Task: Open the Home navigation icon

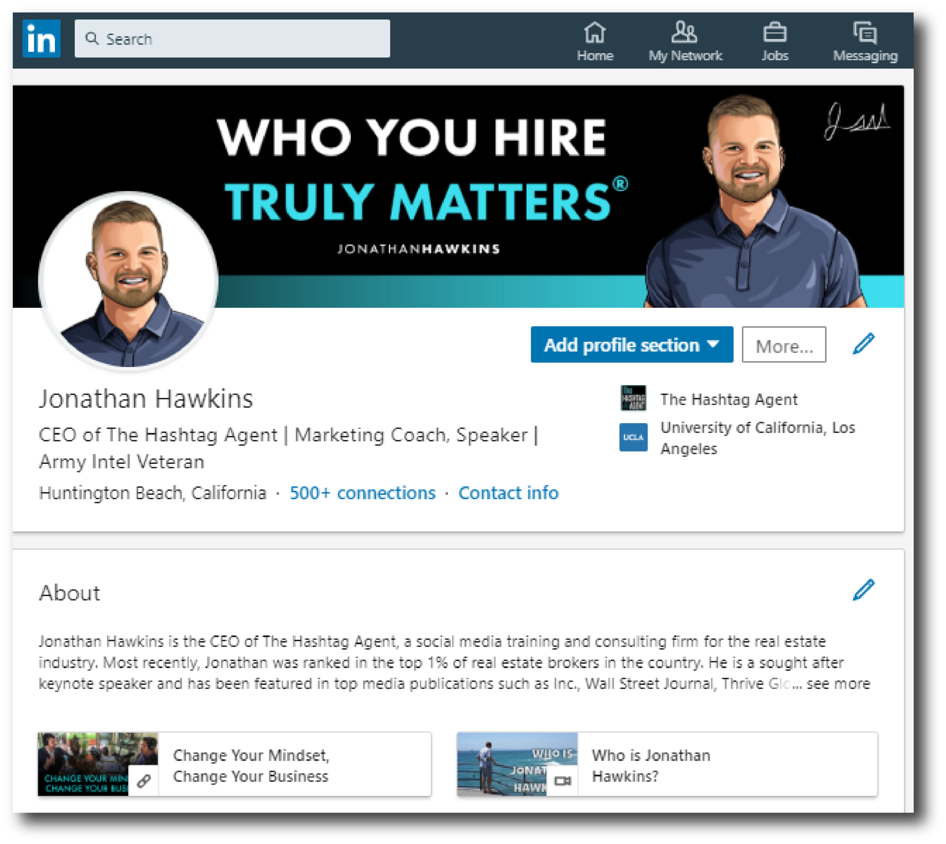Action: click(x=594, y=32)
